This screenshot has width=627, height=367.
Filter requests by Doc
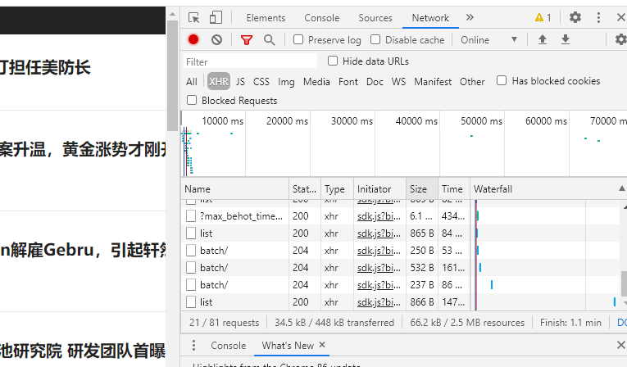point(375,82)
